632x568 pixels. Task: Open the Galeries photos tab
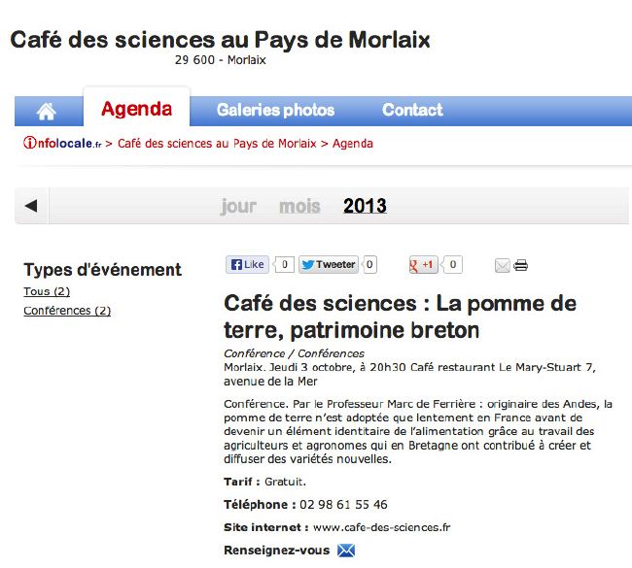pos(276,110)
